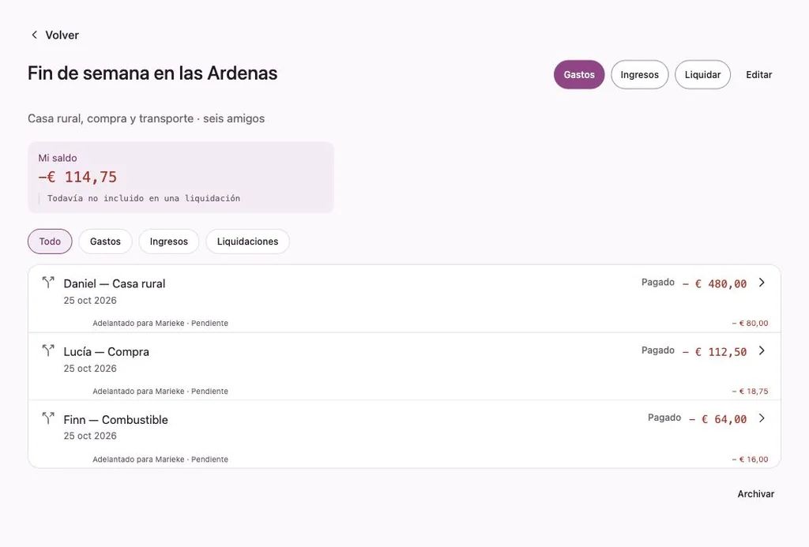This screenshot has width=809, height=547.
Task: Open the Ingresos button in the header
Action: tap(639, 75)
